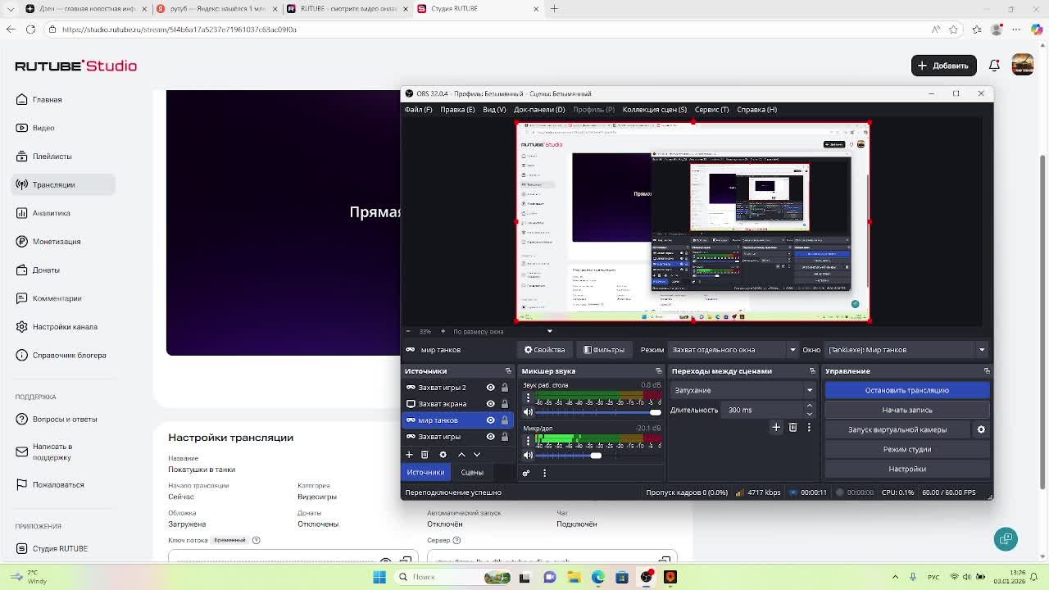Move the selected source up
Image resolution: width=1049 pixels, height=590 pixels.
click(461, 455)
